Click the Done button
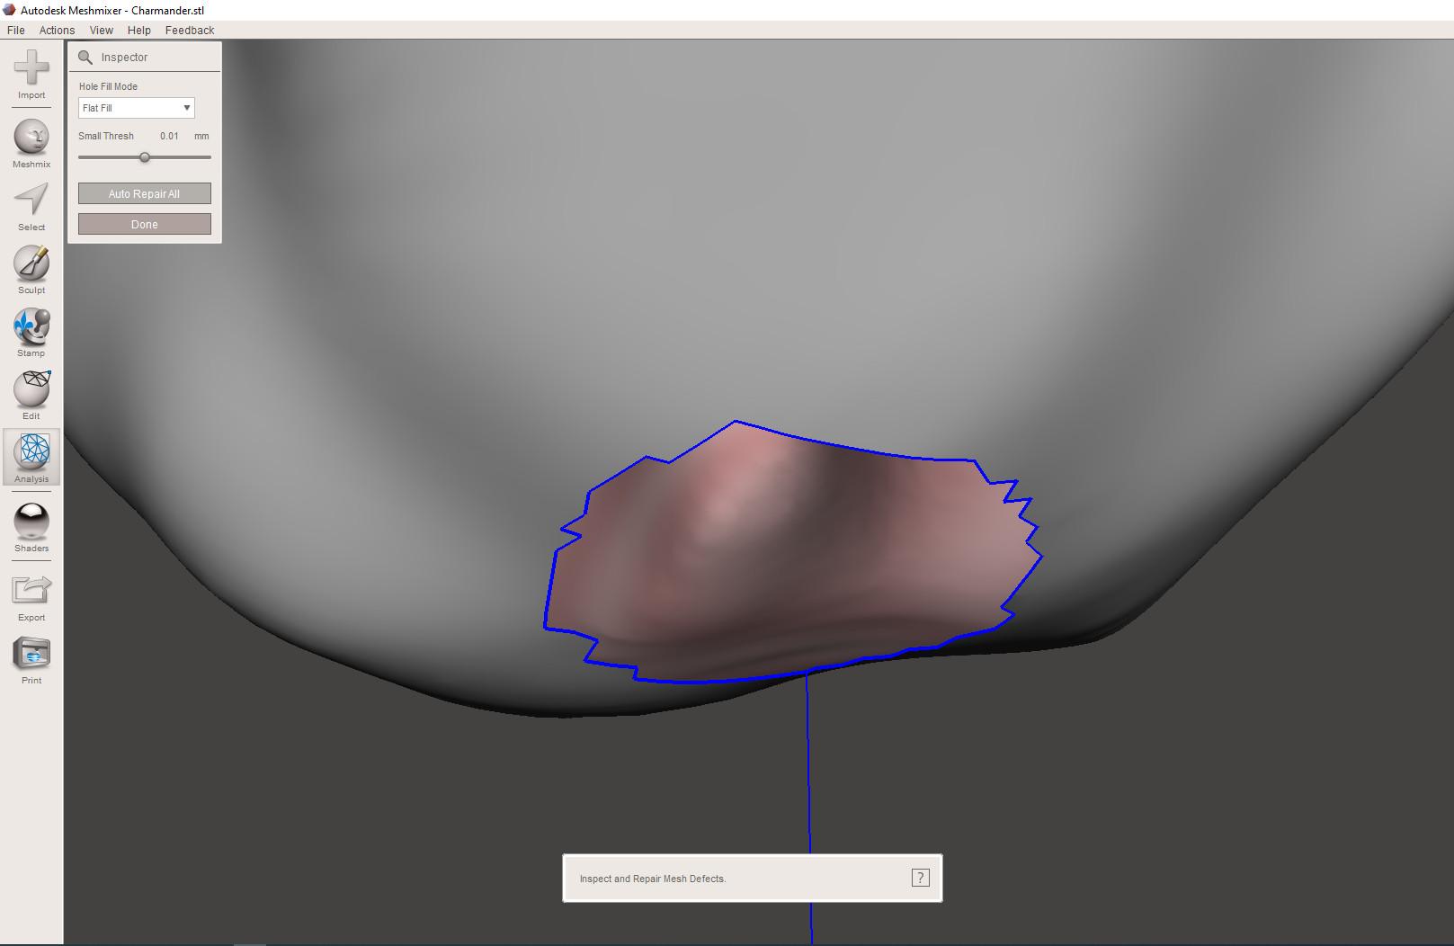This screenshot has width=1454, height=946. (x=145, y=224)
